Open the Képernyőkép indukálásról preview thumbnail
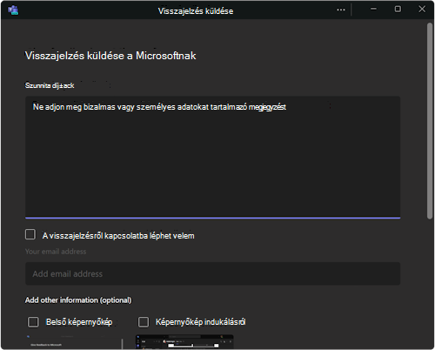 [184, 342]
